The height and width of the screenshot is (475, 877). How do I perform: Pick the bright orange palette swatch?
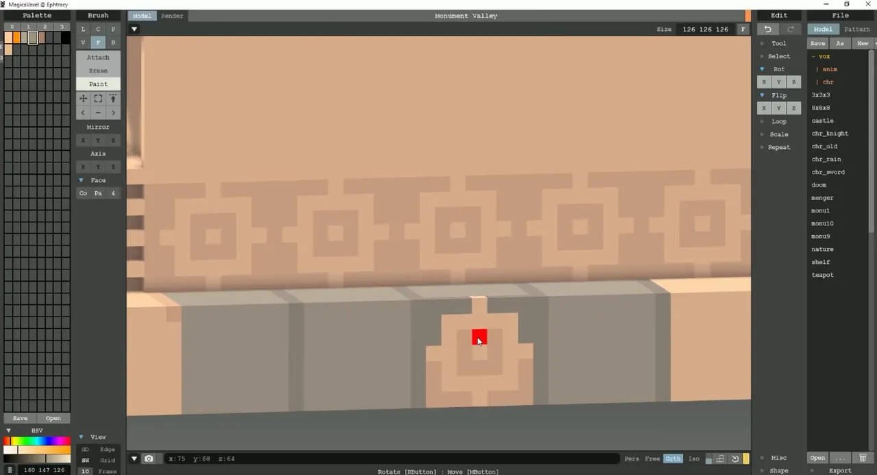(16, 38)
